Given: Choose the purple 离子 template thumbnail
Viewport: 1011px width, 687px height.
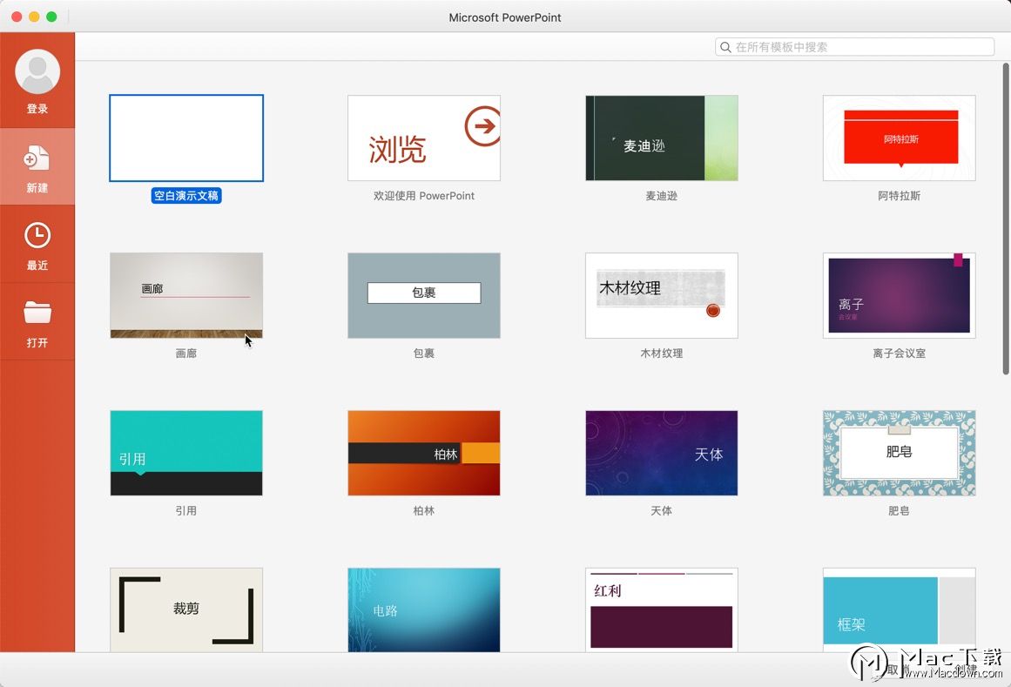Looking at the screenshot, I should point(900,295).
